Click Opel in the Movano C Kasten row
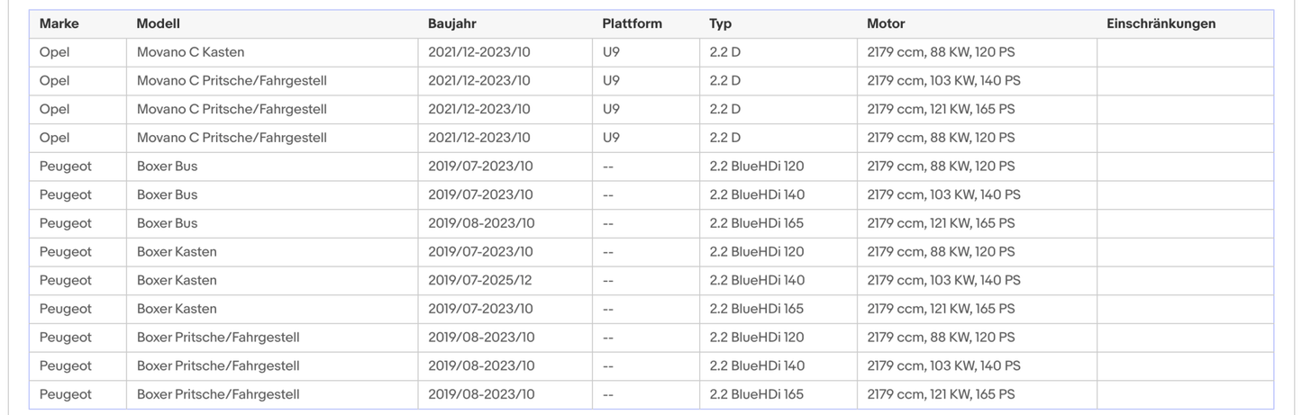This screenshot has width=1302, height=415. click(x=54, y=52)
